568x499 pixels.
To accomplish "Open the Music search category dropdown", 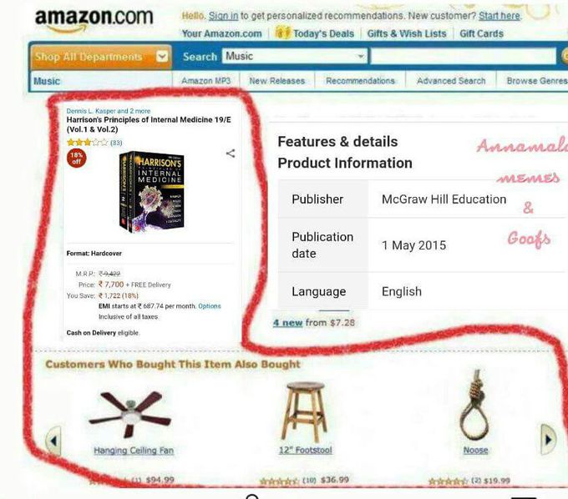I will coord(295,56).
